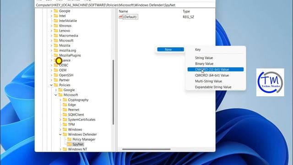Click the TPM folder icon
Image resolution: width=293 pixels, height=165 pixels.
click(65, 124)
